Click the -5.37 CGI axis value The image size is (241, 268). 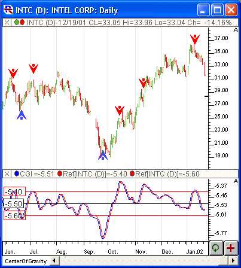point(221,186)
